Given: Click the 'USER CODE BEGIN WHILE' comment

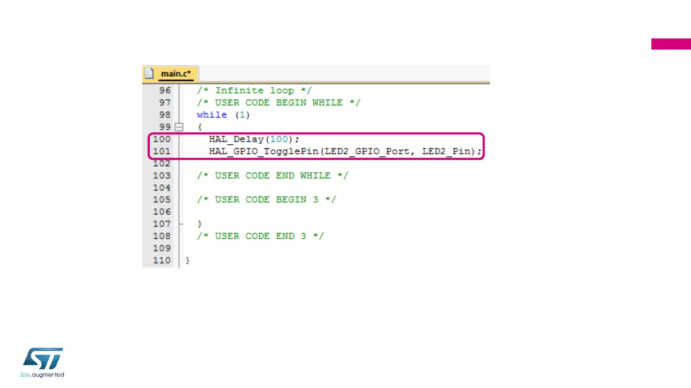Looking at the screenshot, I should [x=279, y=103].
